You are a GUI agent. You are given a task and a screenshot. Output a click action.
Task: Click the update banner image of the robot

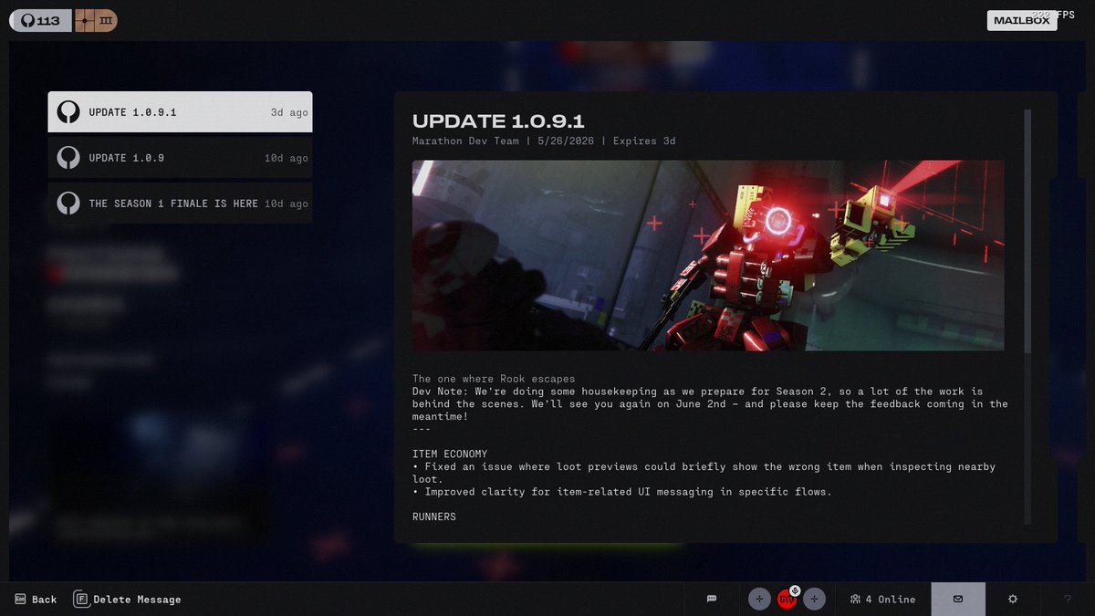tap(708, 256)
